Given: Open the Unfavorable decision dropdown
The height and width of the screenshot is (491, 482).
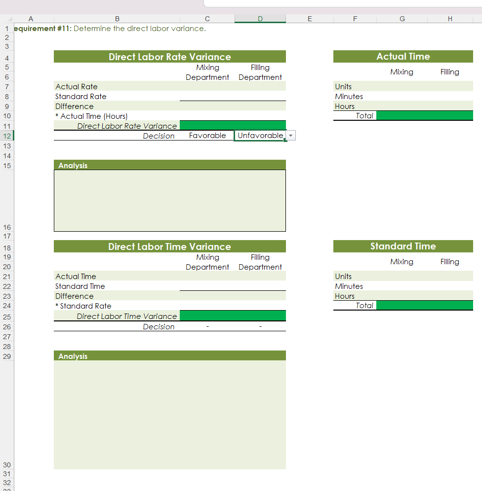Looking at the screenshot, I should (x=290, y=135).
